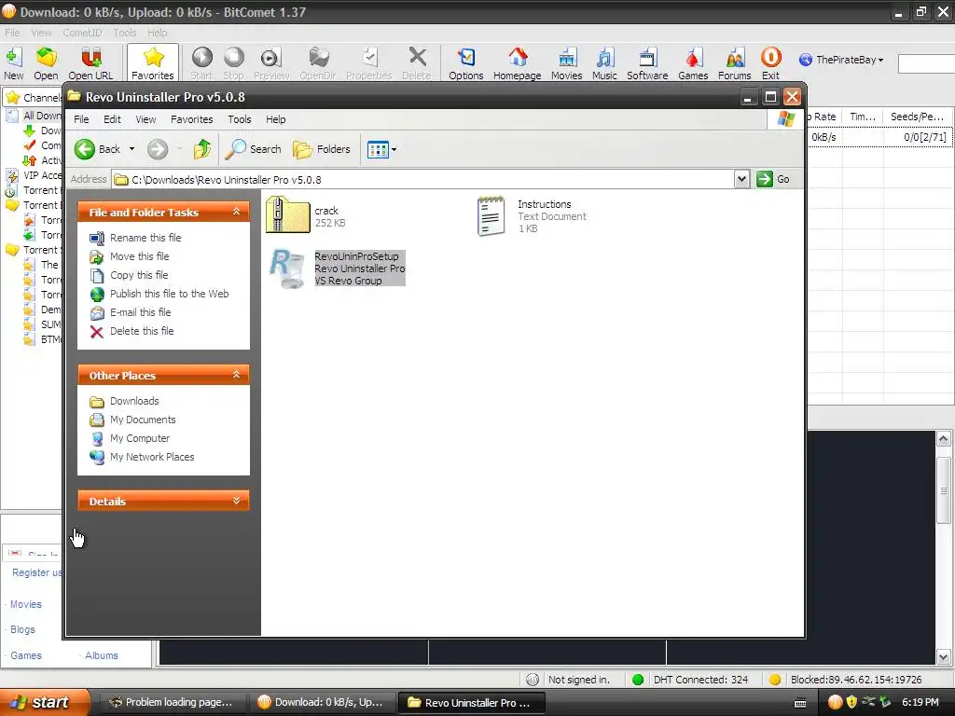Click Publish this file to the Web

click(x=170, y=294)
